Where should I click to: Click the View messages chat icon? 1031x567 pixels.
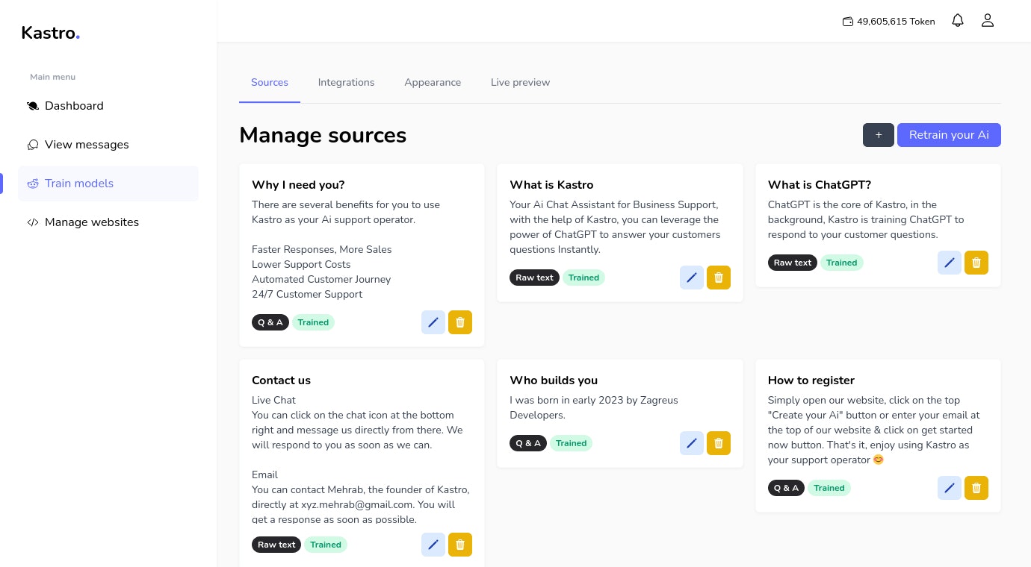(33, 145)
